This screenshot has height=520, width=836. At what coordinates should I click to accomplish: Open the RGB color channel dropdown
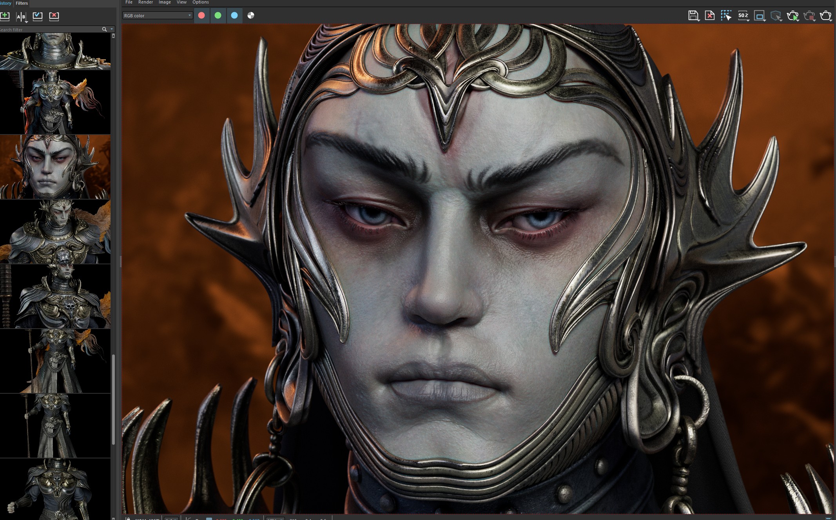pyautogui.click(x=157, y=15)
